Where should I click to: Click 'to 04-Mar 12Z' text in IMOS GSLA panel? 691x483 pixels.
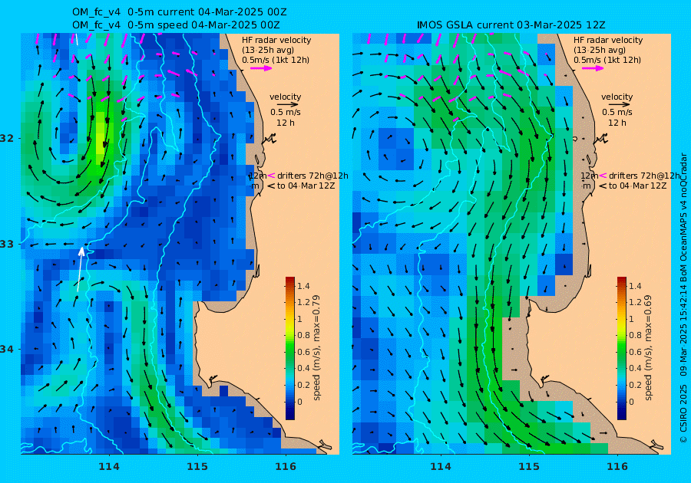[x=637, y=186]
